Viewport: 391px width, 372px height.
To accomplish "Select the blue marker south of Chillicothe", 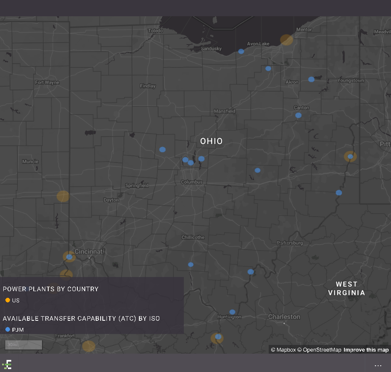I will [x=191, y=265].
